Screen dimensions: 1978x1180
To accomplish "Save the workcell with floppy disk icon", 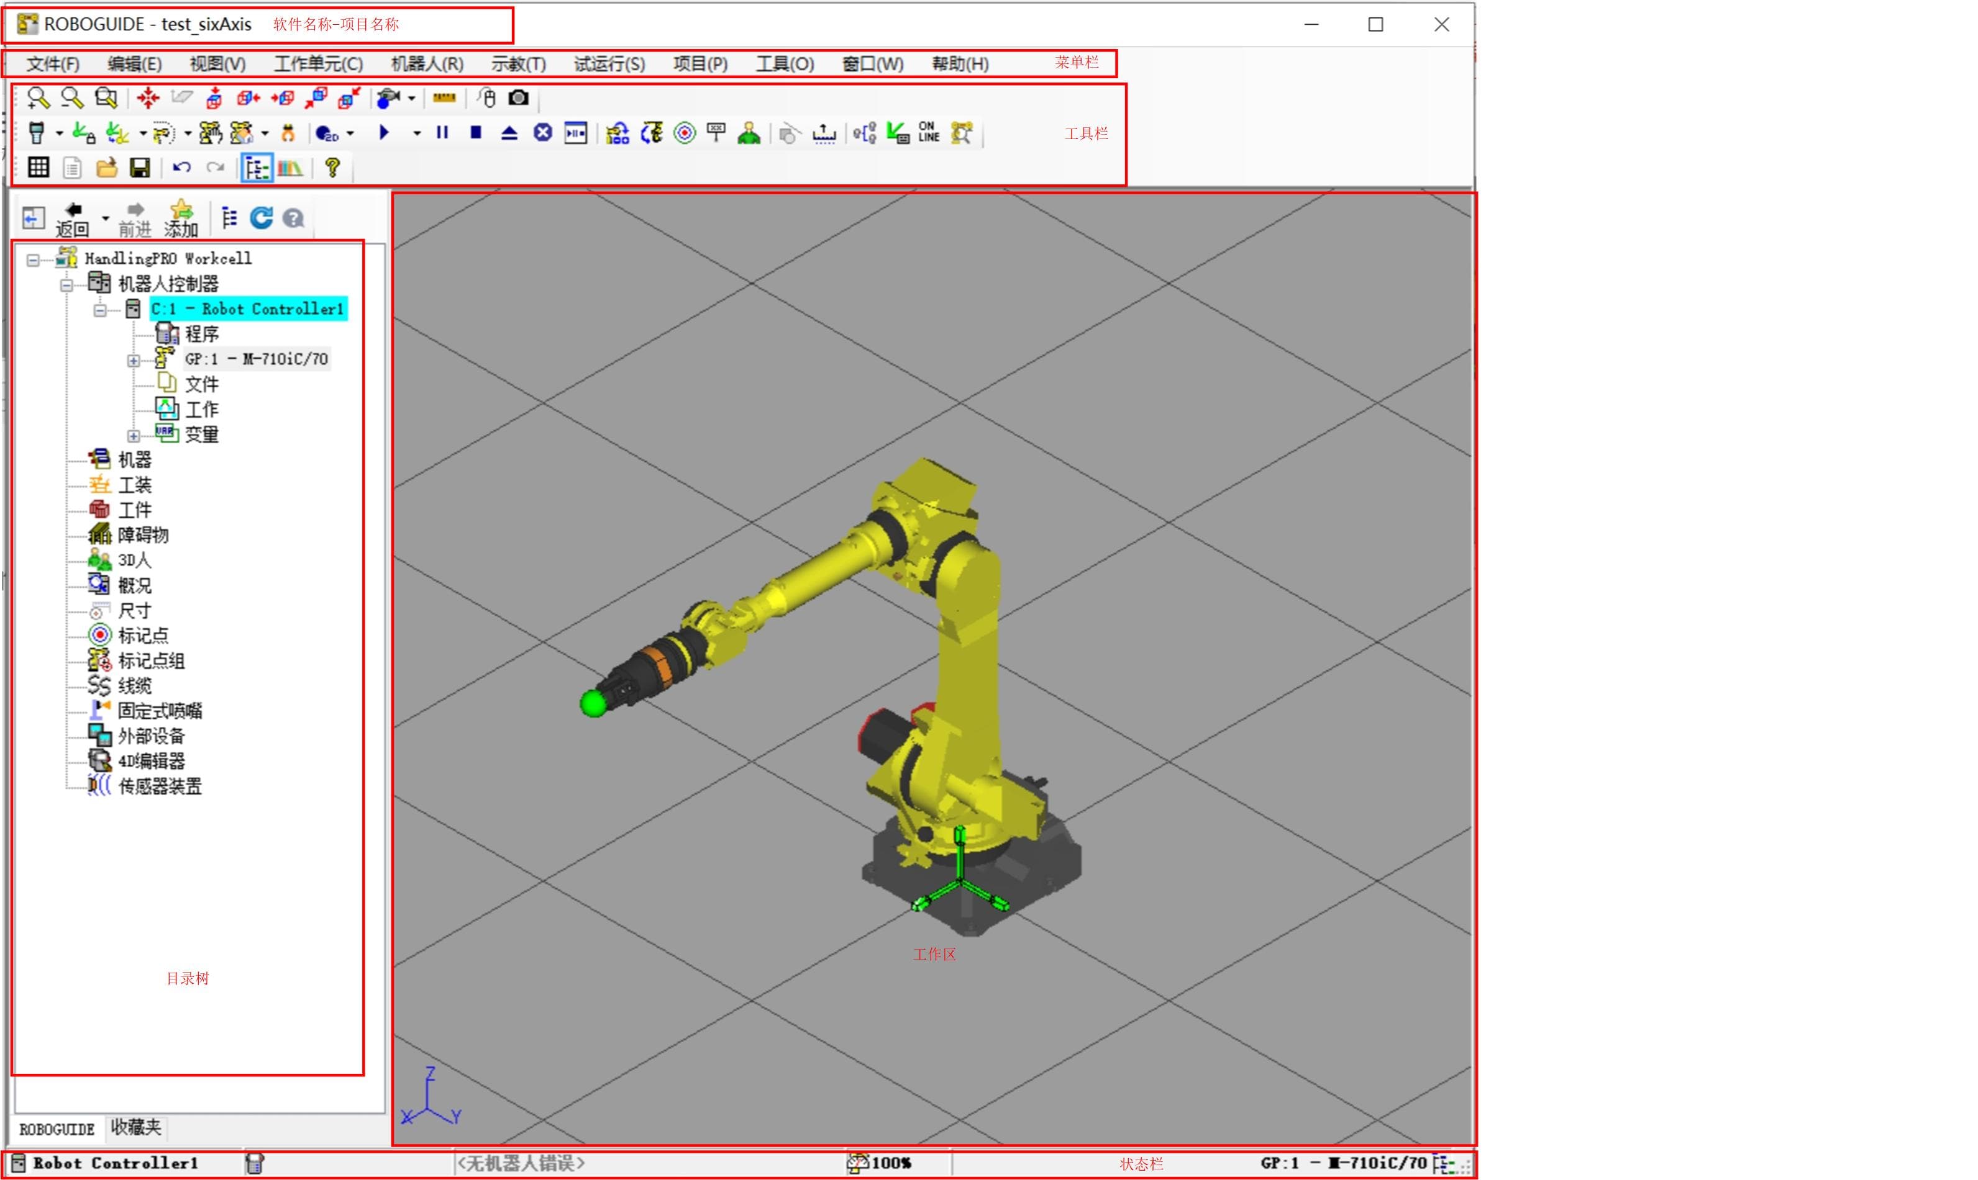I will tap(140, 167).
